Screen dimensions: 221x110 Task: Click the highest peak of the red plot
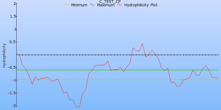click(142, 43)
